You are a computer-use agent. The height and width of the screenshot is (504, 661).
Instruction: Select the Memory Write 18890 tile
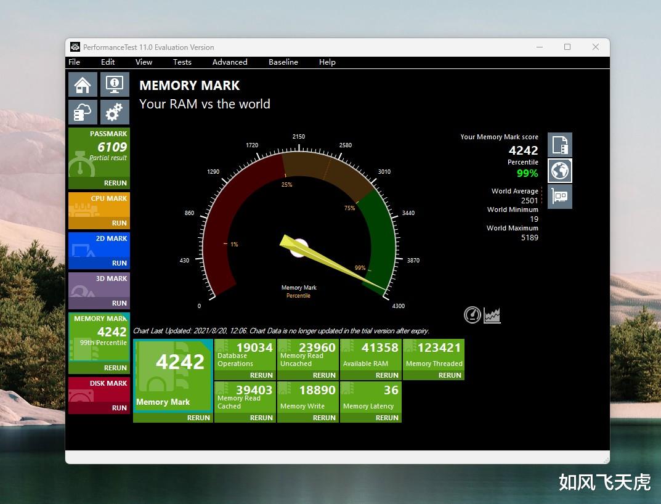coord(308,397)
